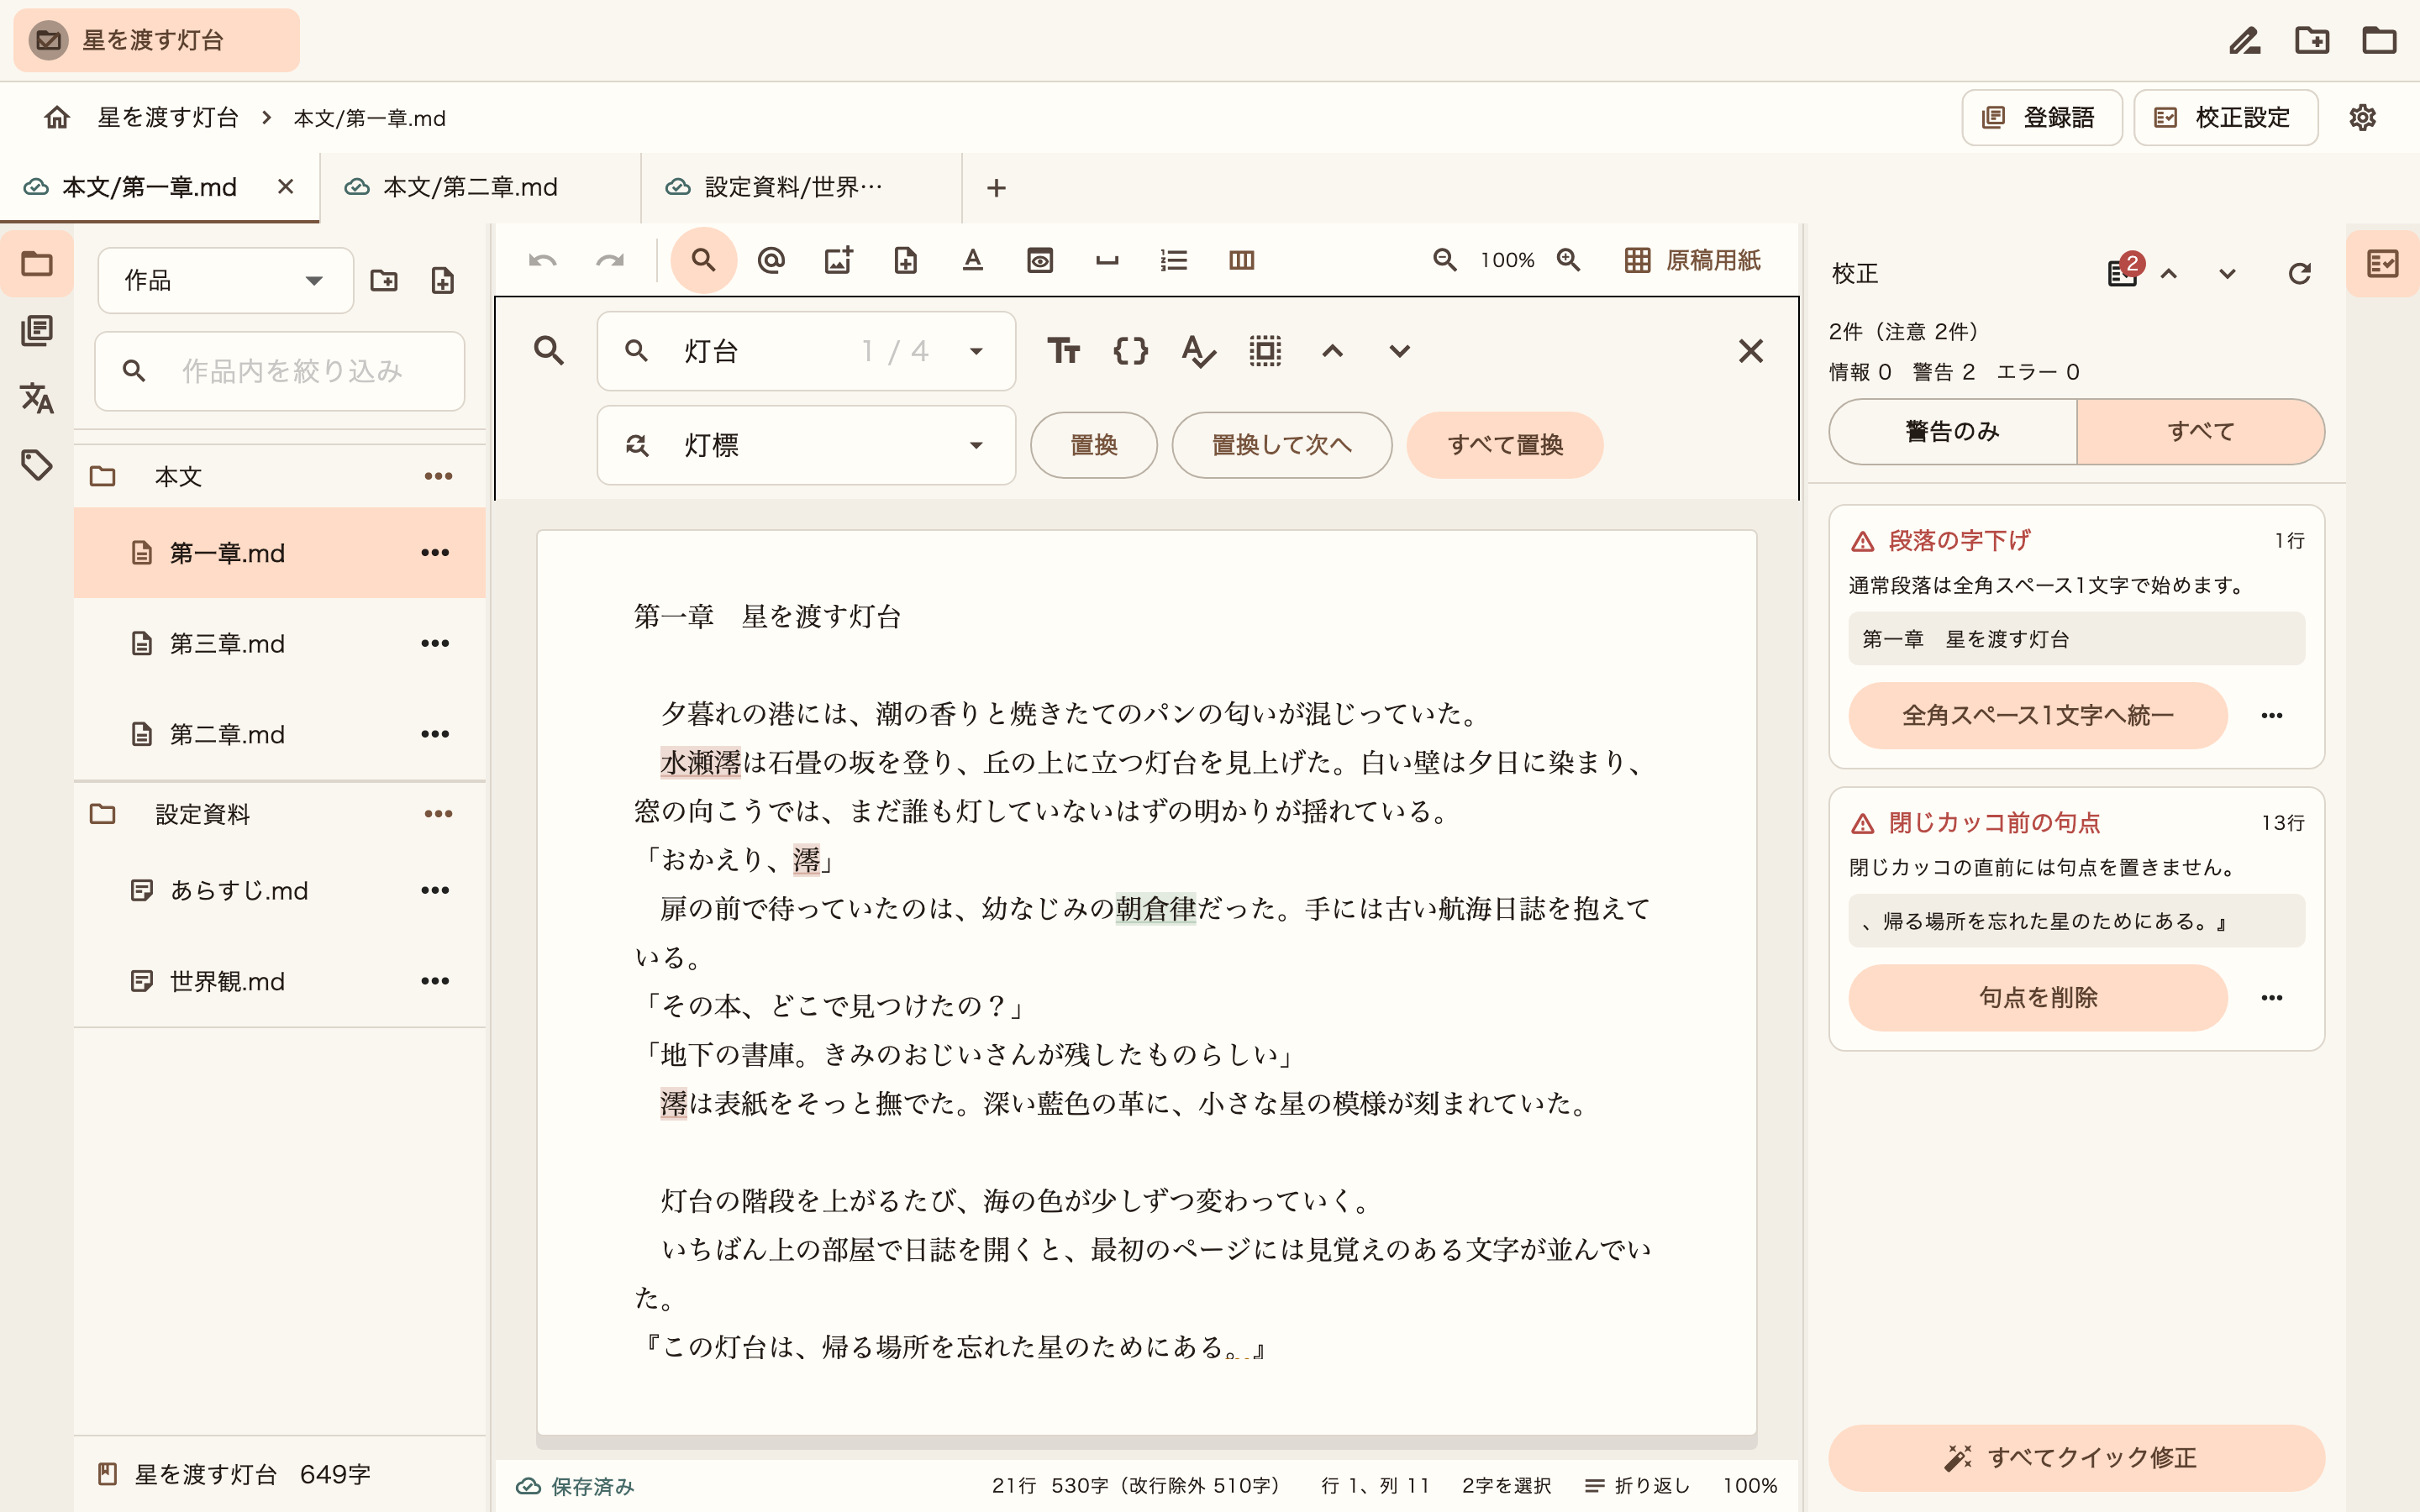Click the insert file icon in toolbar
Screen dimensions: 2420x1512
(905, 261)
